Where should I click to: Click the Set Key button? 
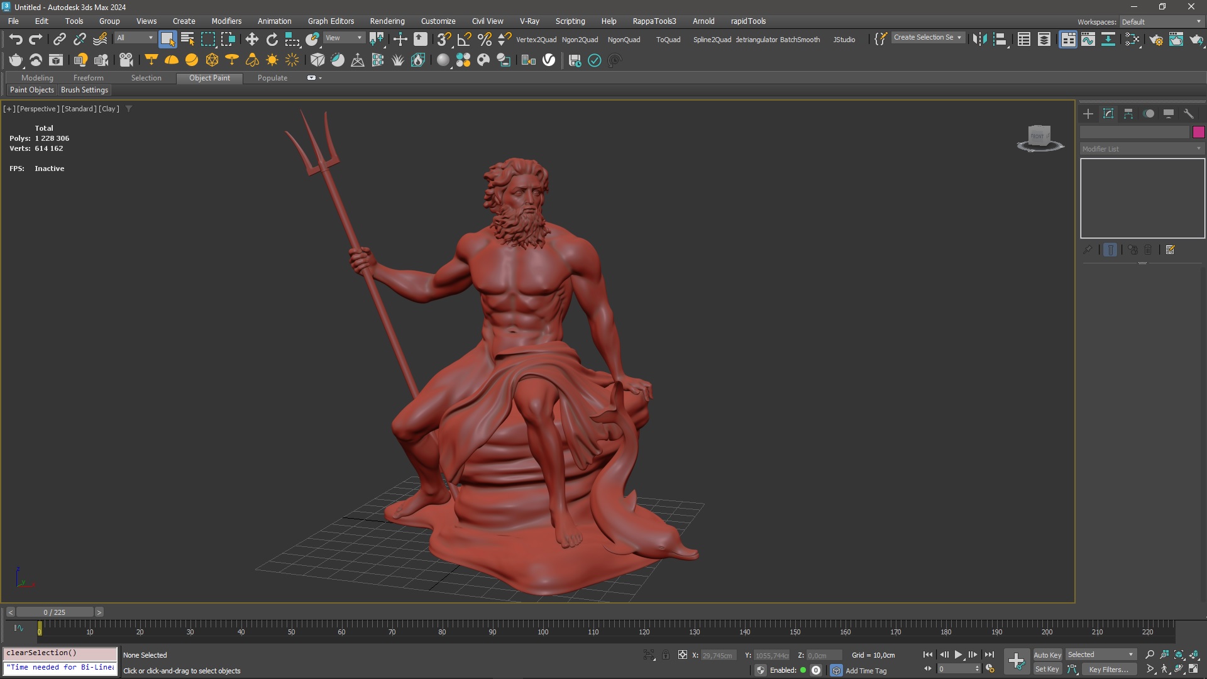tap(1047, 670)
